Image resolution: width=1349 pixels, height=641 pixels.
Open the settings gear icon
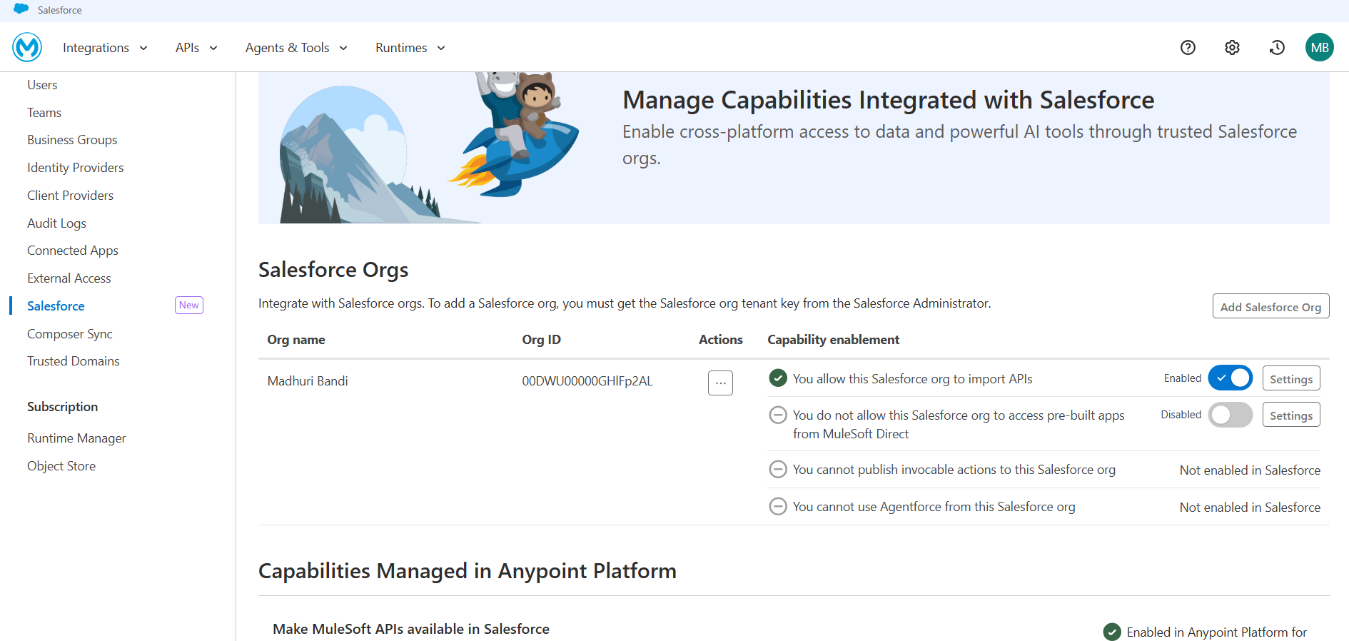tap(1232, 47)
